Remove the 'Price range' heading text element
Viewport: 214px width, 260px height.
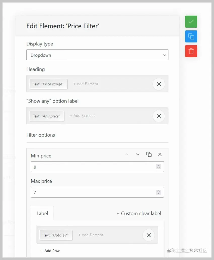click(x=159, y=84)
